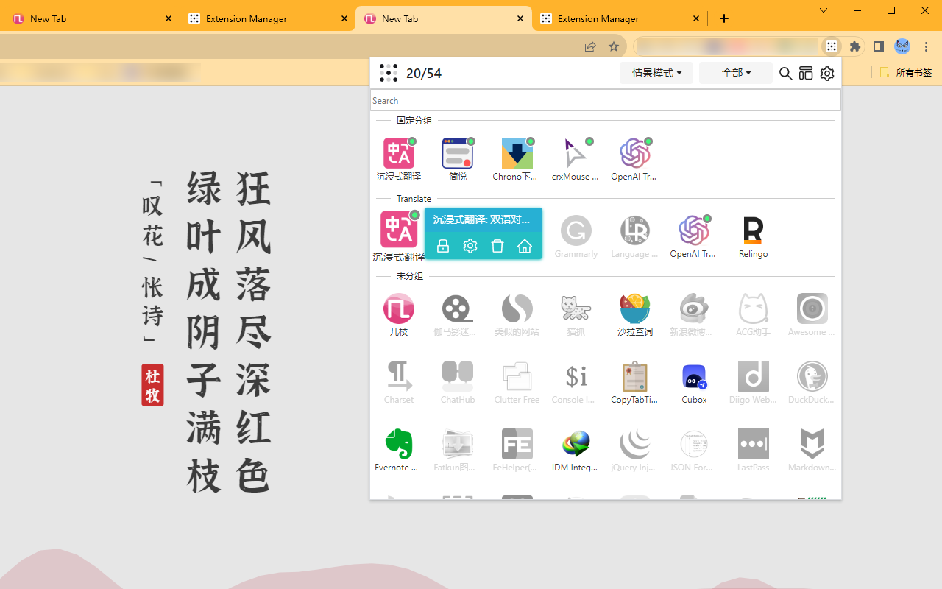This screenshot has height=589, width=942.
Task: Switch view layout using the grid icon
Action: tap(806, 73)
